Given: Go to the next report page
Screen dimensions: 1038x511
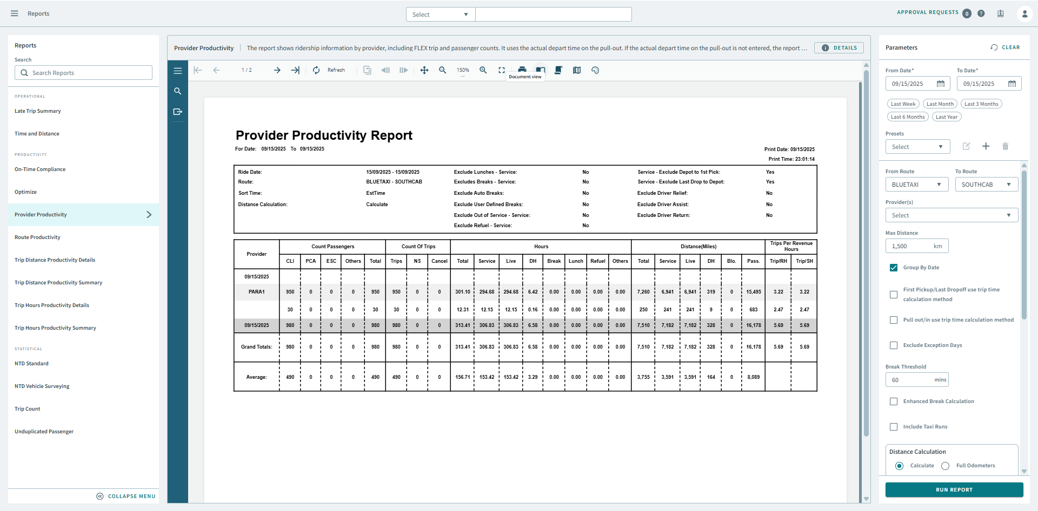Looking at the screenshot, I should (x=277, y=70).
